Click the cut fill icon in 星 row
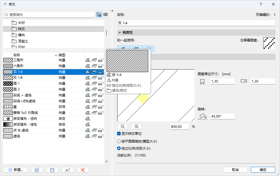 [x=101, y=107]
